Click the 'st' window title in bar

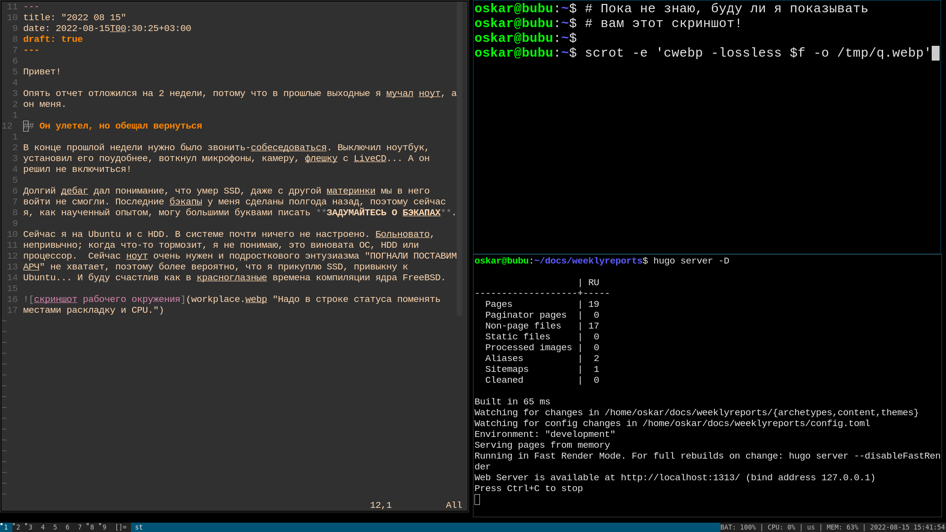pos(139,527)
